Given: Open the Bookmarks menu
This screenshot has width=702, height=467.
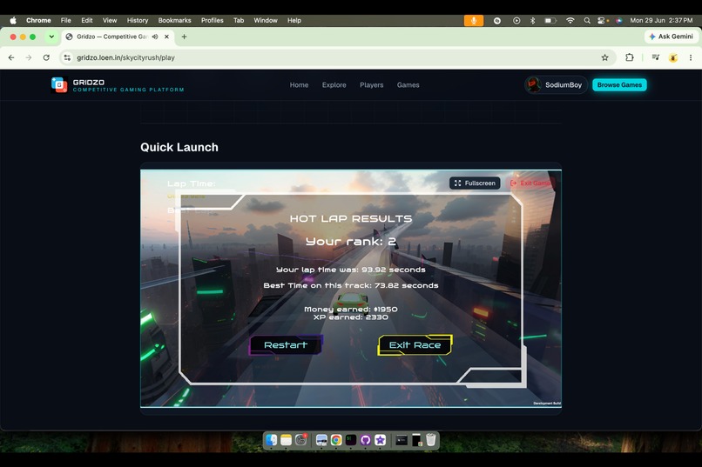Looking at the screenshot, I should tap(174, 21).
